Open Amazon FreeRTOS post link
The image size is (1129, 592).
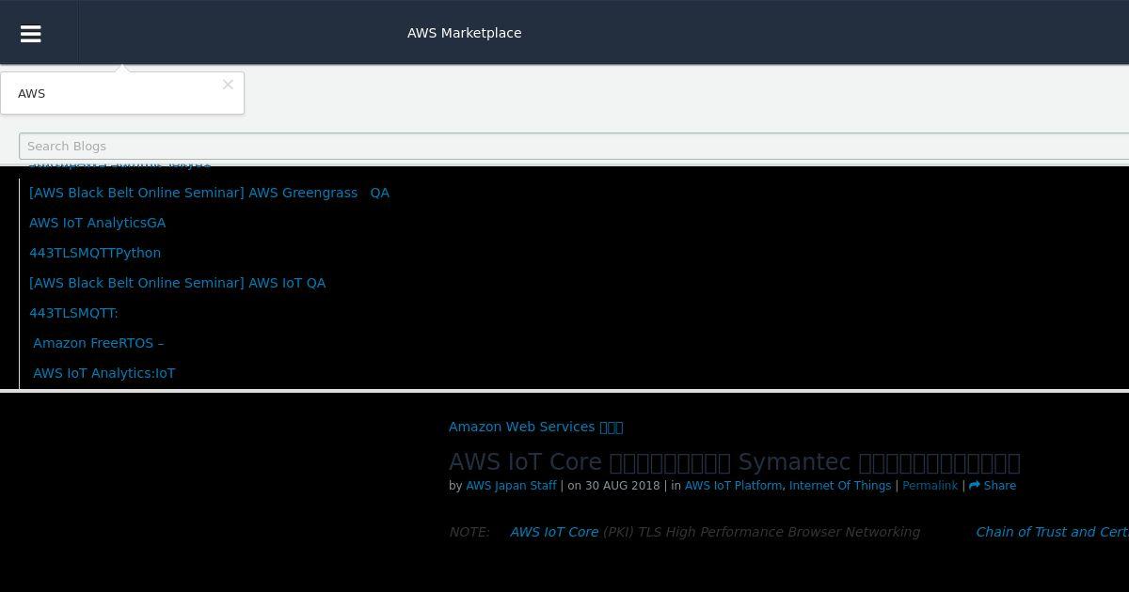click(99, 343)
